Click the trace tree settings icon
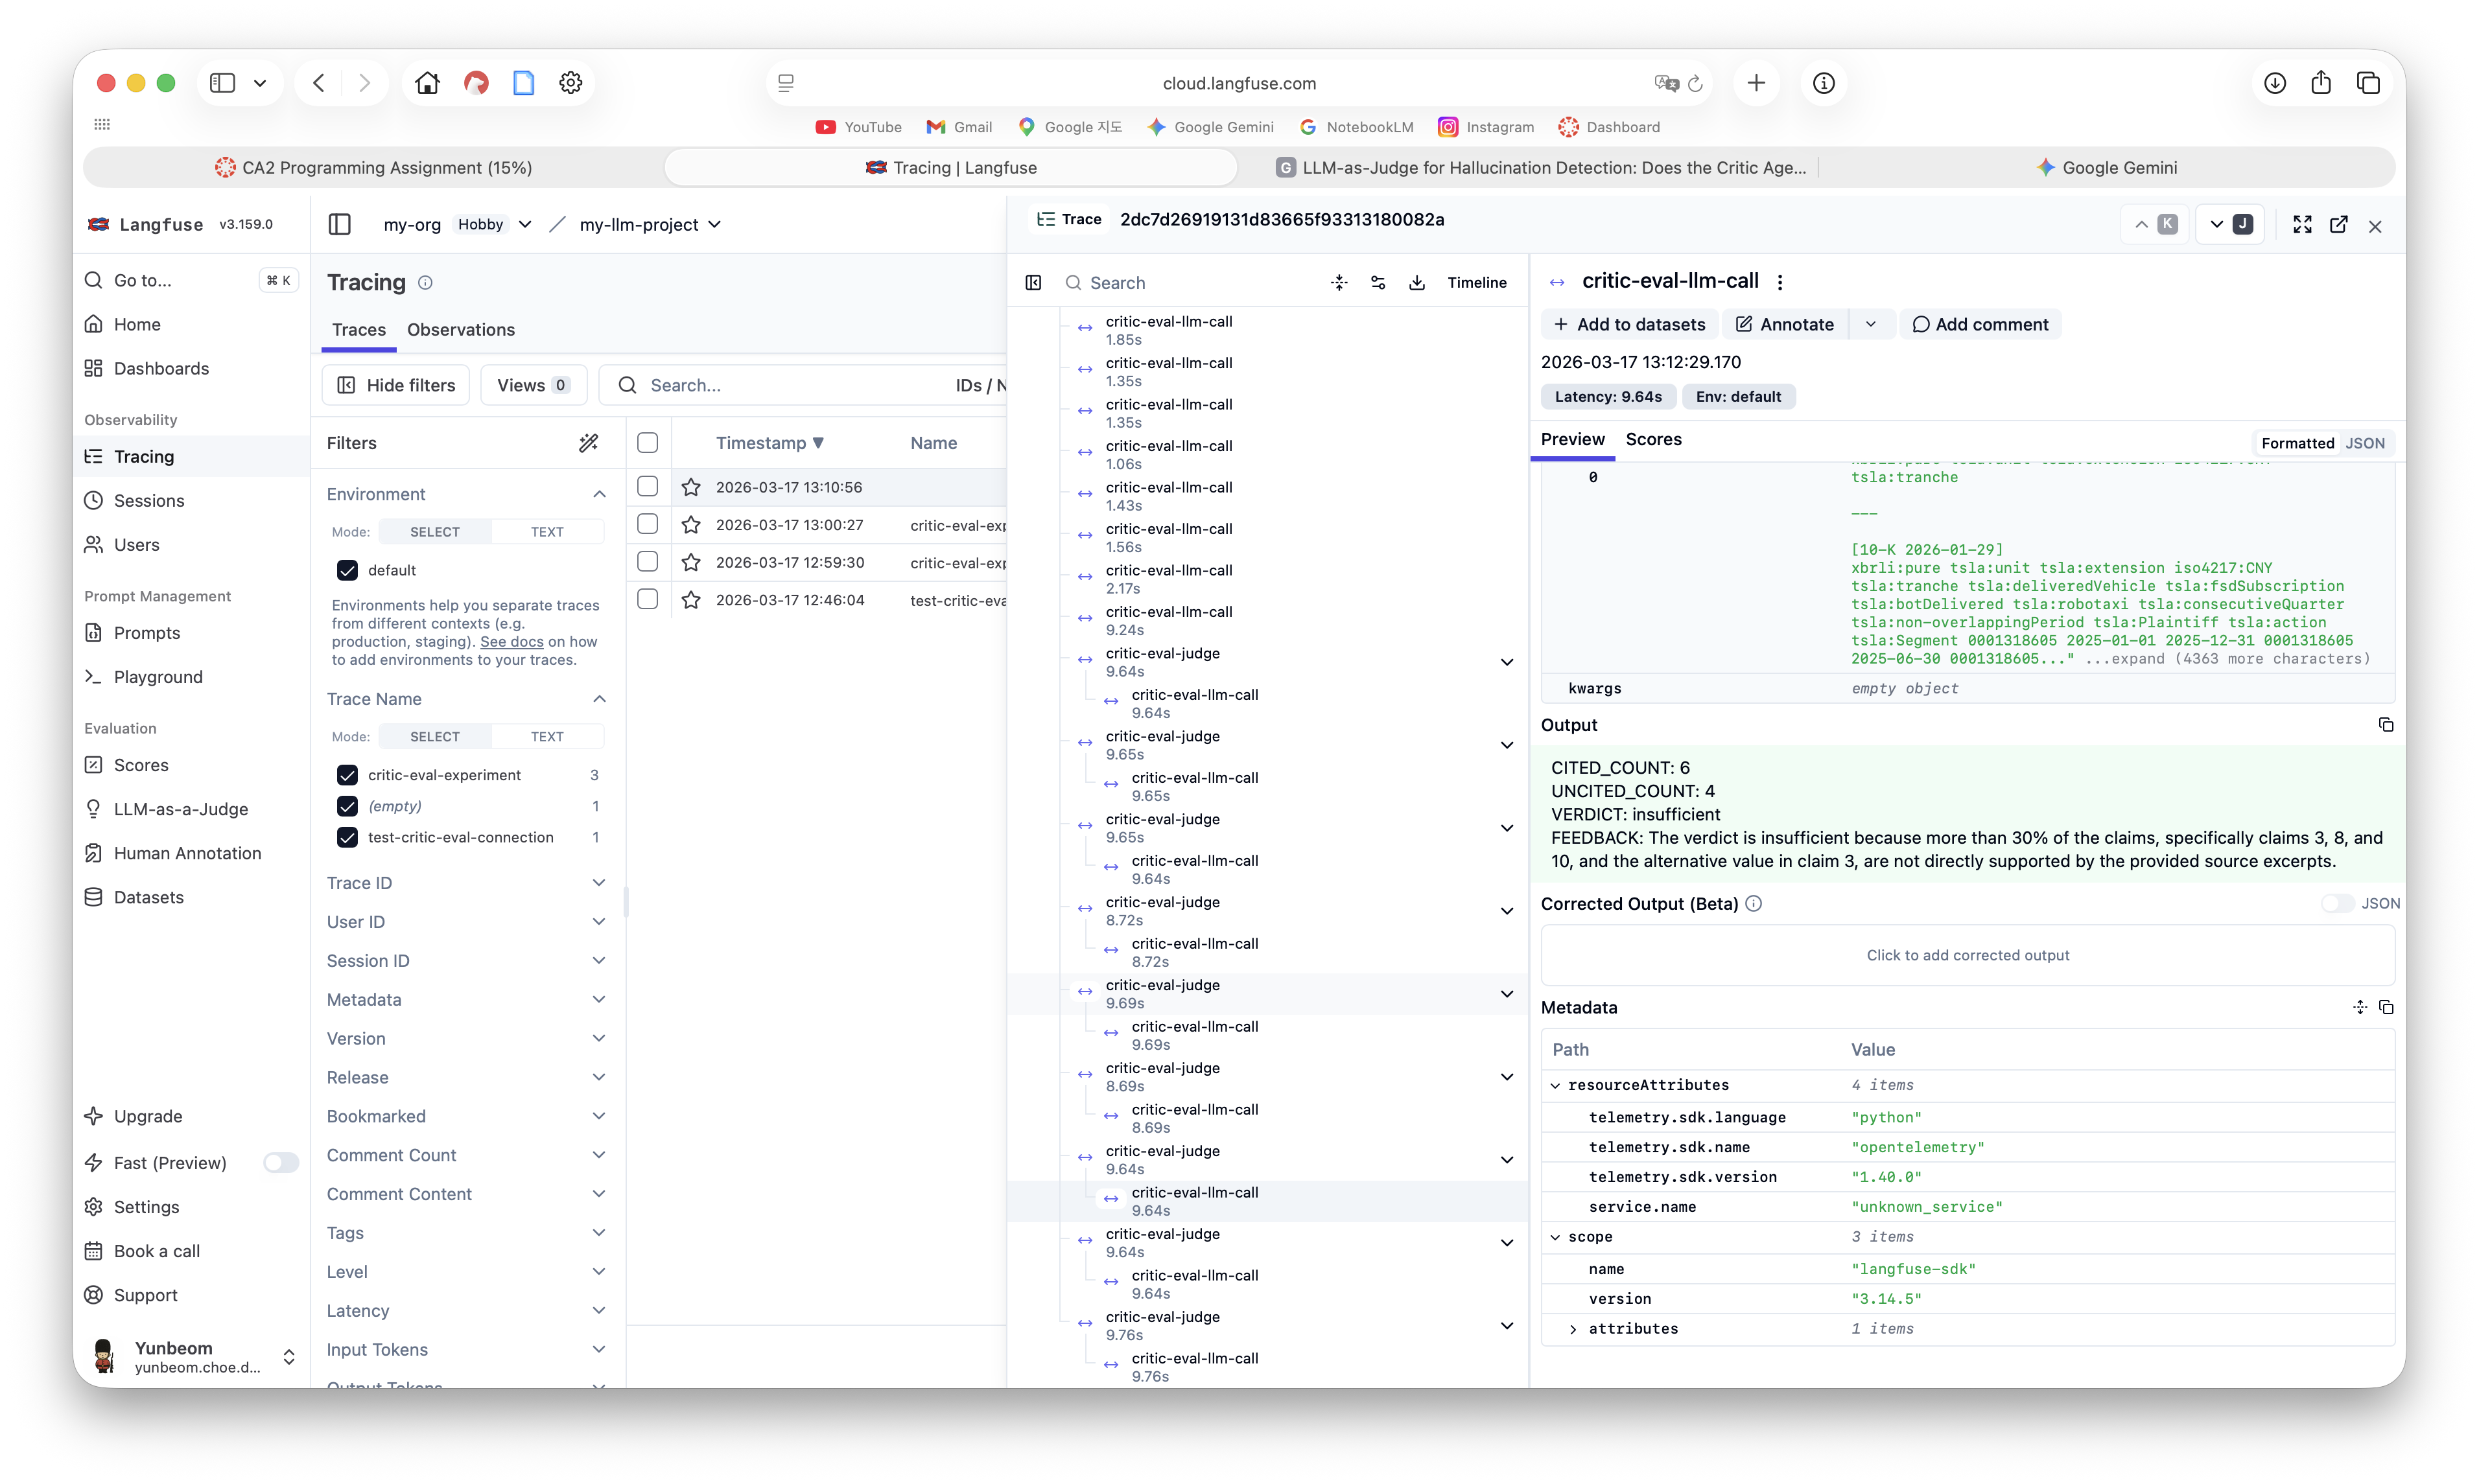 point(1378,283)
